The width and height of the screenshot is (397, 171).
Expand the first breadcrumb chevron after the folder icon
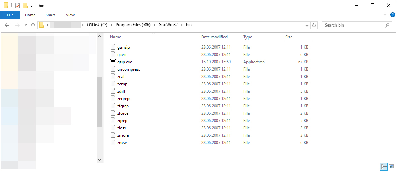pos(47,25)
